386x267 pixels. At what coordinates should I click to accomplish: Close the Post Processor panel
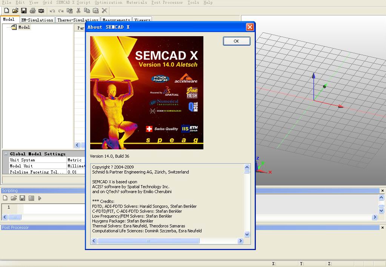pyautogui.click(x=383, y=228)
